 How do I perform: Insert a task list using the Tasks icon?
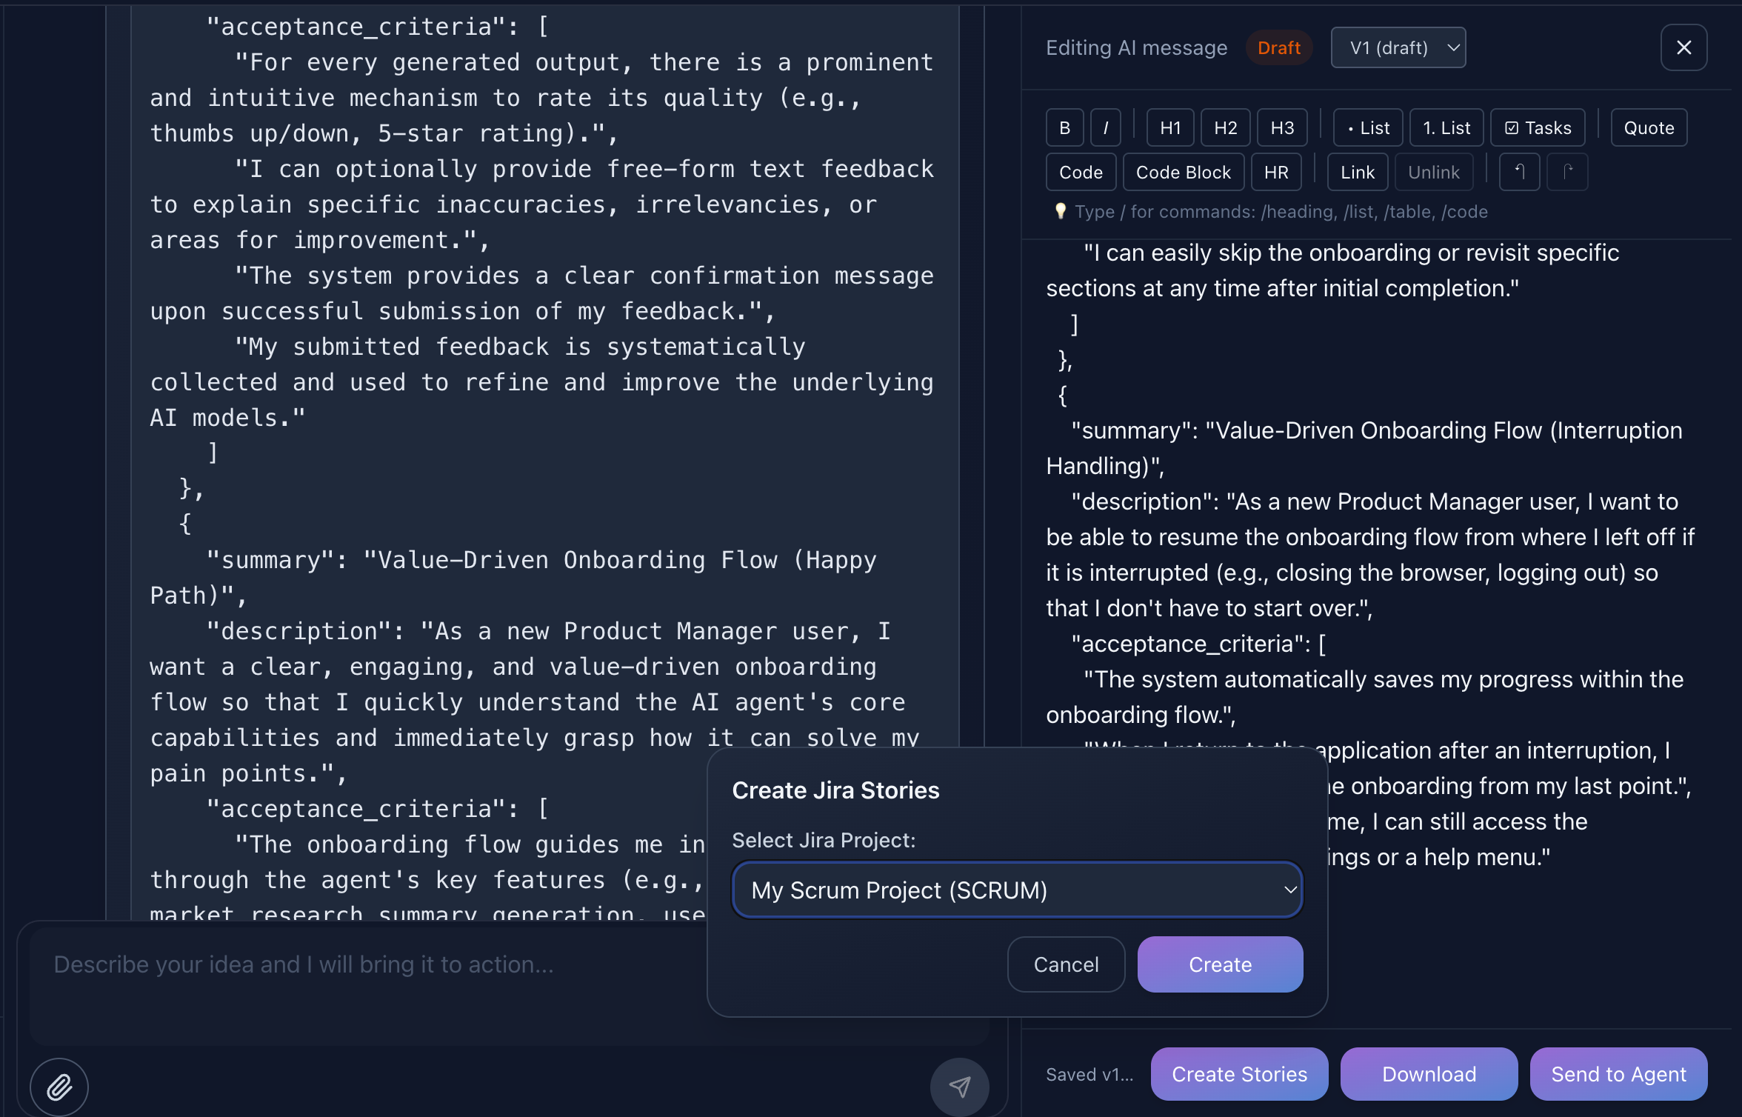point(1537,127)
